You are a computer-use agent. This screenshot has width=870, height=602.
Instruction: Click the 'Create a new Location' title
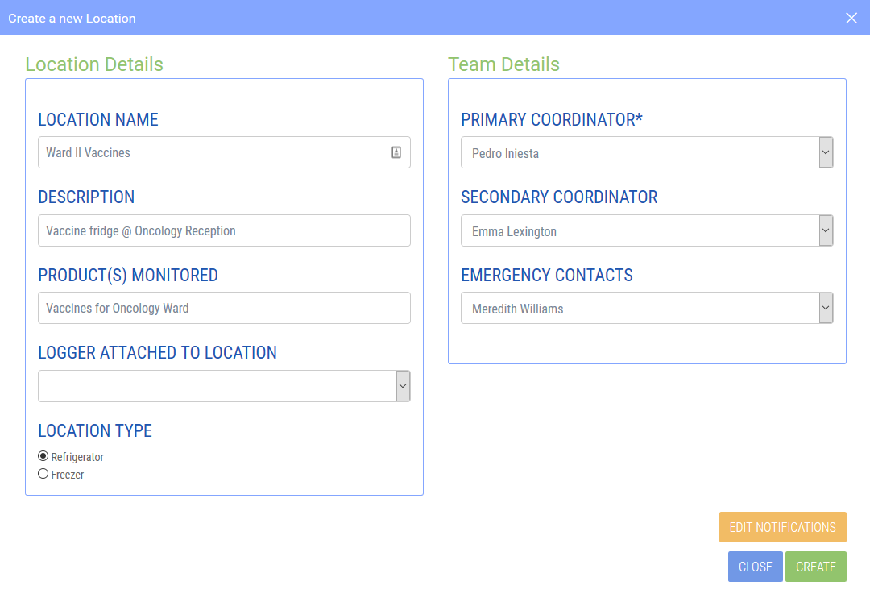click(72, 18)
